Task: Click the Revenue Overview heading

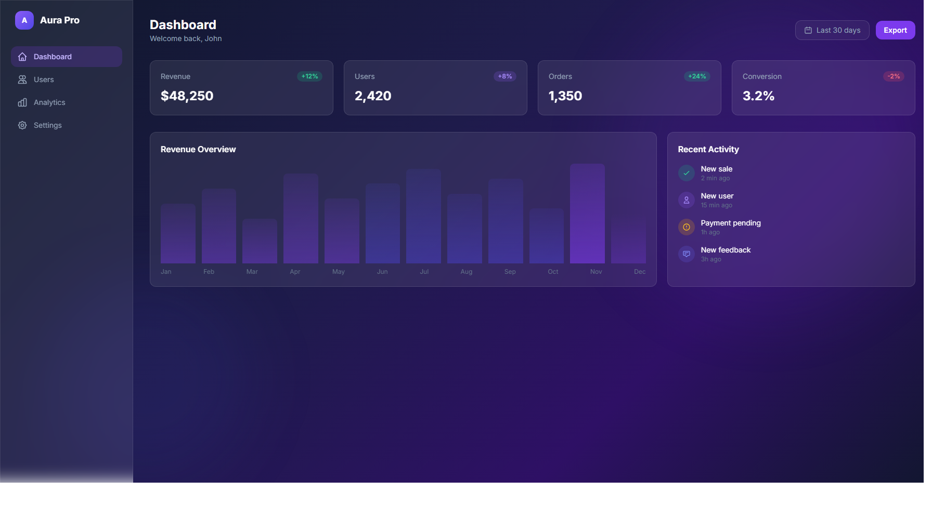Action: 198,149
